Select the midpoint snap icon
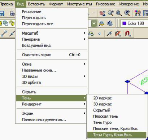The height and width of the screenshot is (140, 148). (12, 34)
